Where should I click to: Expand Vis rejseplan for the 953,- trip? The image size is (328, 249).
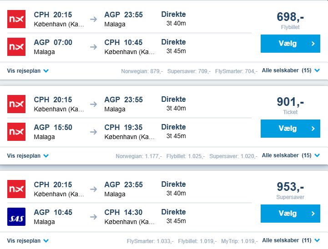tap(27, 240)
